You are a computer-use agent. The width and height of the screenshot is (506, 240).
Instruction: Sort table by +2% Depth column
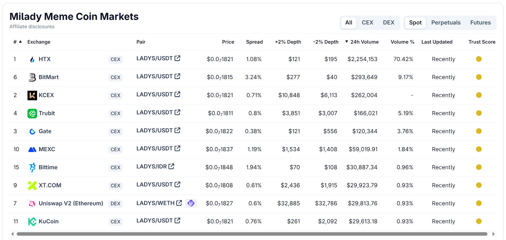coord(288,42)
